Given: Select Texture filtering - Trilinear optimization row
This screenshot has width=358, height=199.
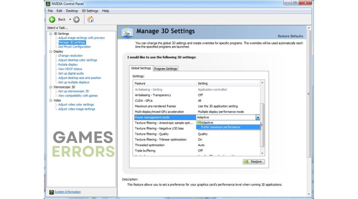Looking at the screenshot, I should click(x=197, y=140).
